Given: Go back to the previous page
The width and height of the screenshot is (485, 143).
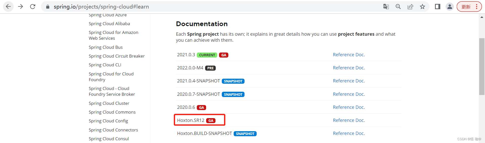Looking at the screenshot, I should click(8, 7).
